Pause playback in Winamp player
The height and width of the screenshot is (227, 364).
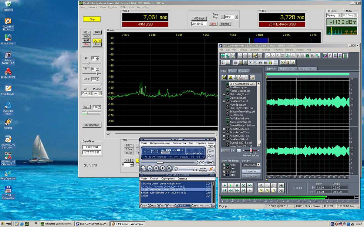[156, 168]
